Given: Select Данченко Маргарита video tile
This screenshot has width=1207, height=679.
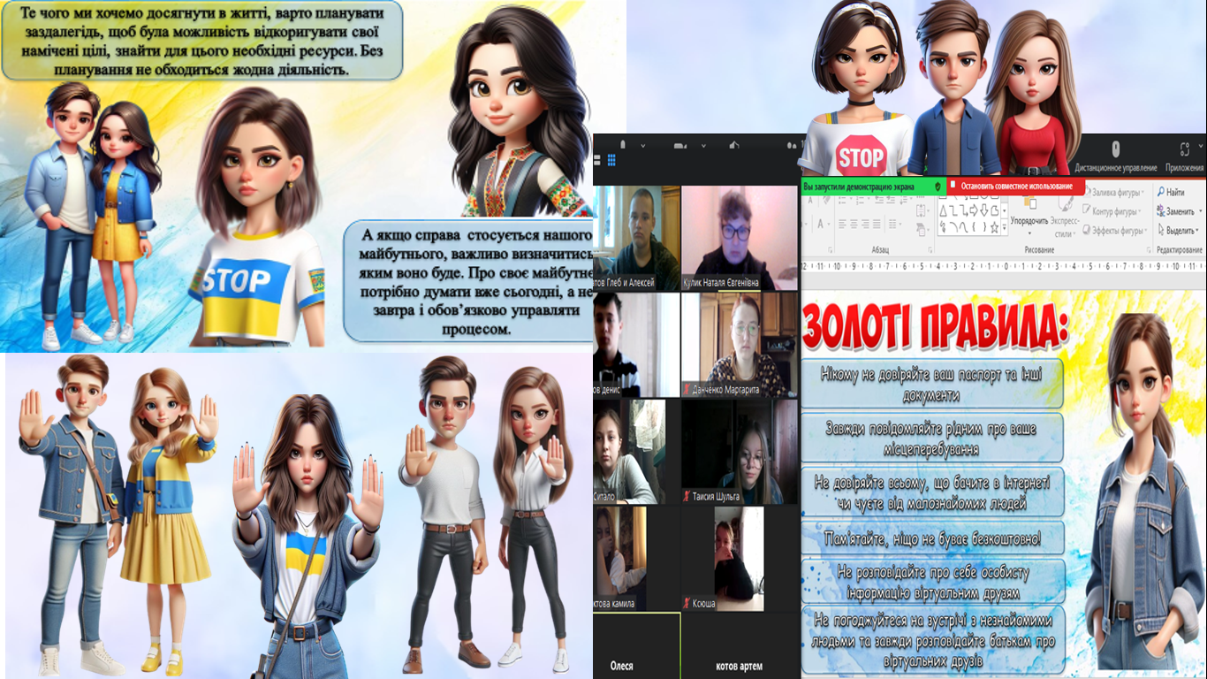Looking at the screenshot, I should point(740,345).
